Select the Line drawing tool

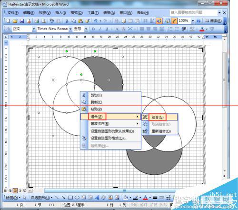[x=57, y=198]
